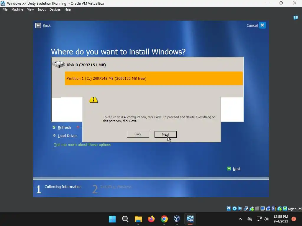The image size is (302, 226).
Task: Click the Back arrow icon in installer
Action: (x=38, y=25)
